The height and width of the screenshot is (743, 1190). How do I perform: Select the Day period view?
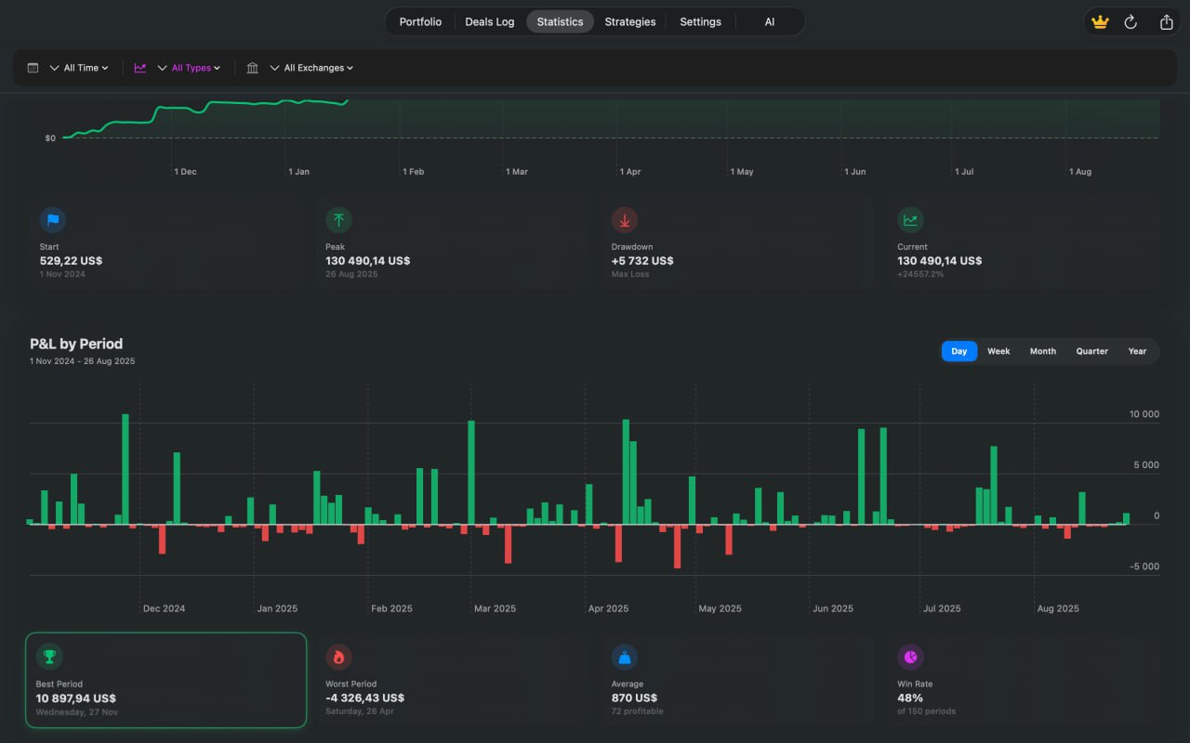(959, 351)
